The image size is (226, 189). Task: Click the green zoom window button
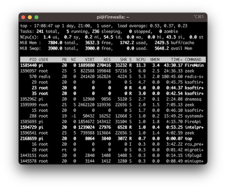(x=36, y=17)
